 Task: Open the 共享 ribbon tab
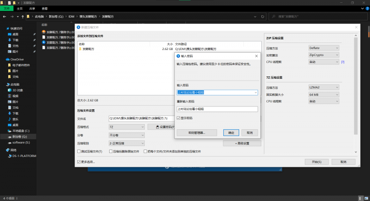[32, 8]
